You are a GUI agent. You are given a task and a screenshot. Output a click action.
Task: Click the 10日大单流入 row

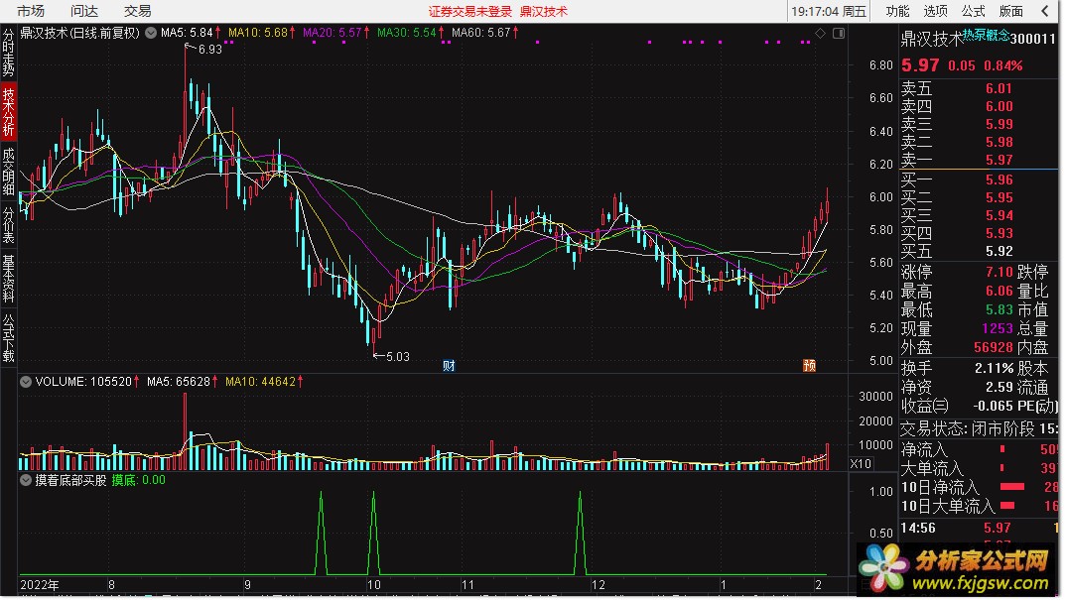(x=979, y=506)
